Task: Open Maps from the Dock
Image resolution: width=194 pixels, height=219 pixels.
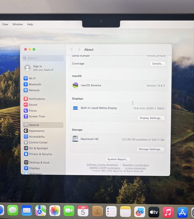Action: click(41, 211)
